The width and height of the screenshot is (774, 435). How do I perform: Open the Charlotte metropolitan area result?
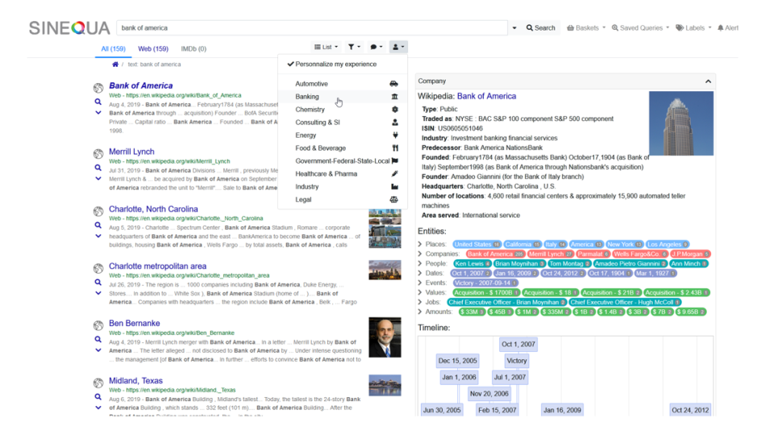(157, 267)
